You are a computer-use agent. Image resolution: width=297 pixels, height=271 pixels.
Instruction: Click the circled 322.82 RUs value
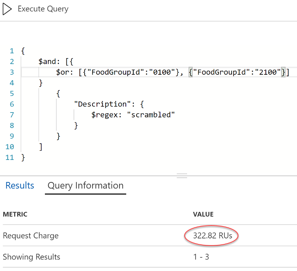(211, 235)
